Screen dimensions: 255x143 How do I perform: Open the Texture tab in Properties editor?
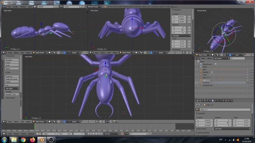(x=226, y=100)
